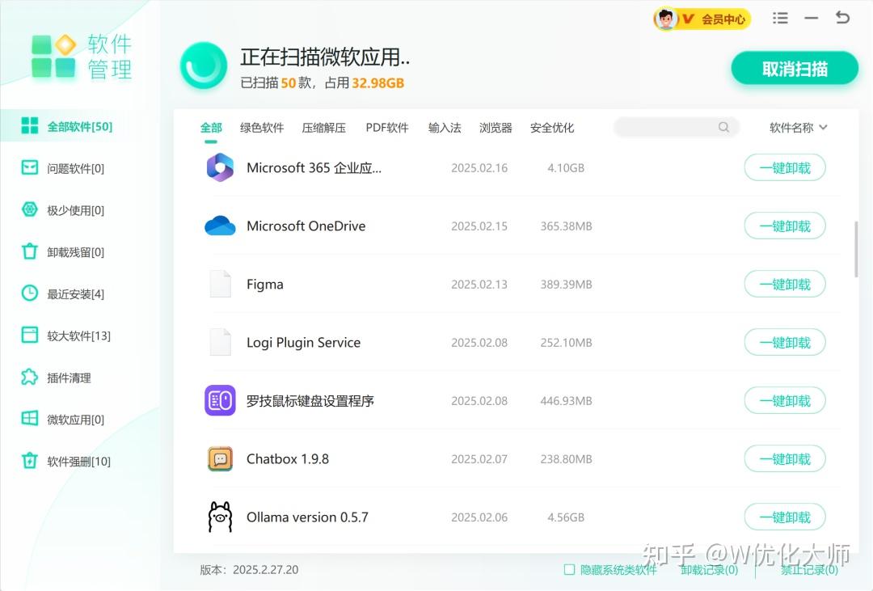
Task: Switch to 浏览器 tab
Action: pyautogui.click(x=496, y=128)
